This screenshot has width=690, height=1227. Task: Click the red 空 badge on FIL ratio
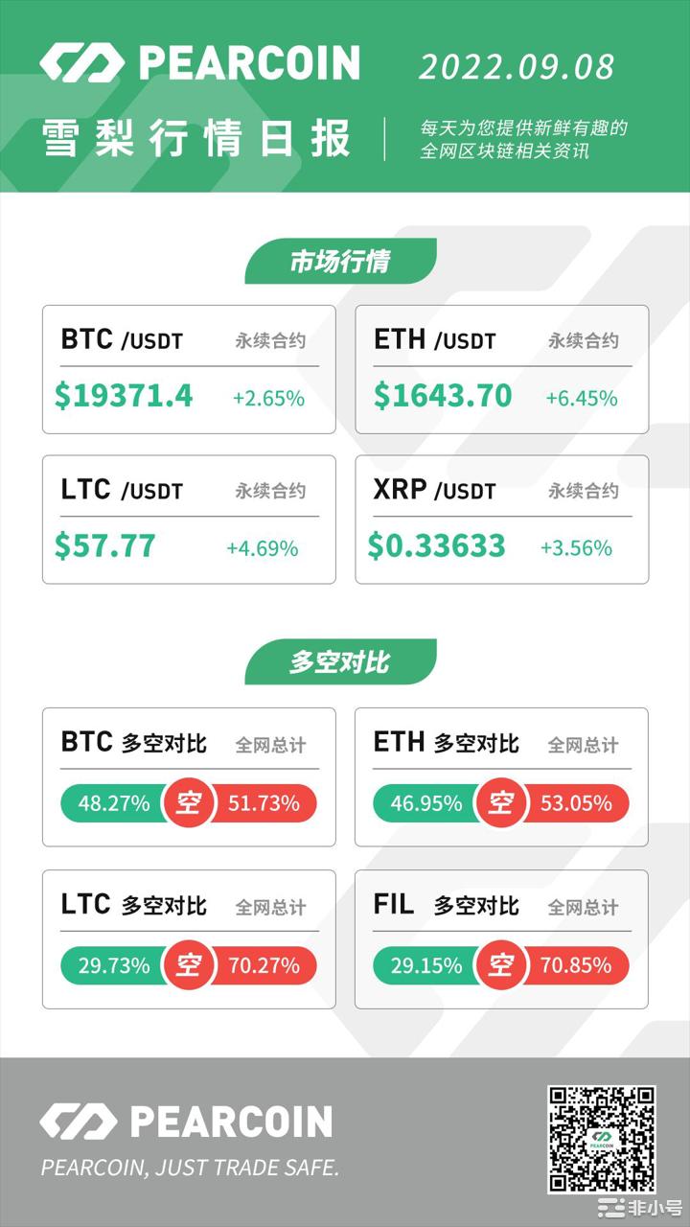click(x=501, y=965)
